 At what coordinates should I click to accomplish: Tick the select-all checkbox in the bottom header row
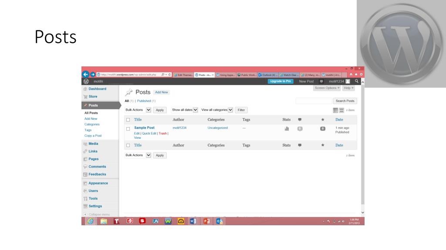(128, 145)
